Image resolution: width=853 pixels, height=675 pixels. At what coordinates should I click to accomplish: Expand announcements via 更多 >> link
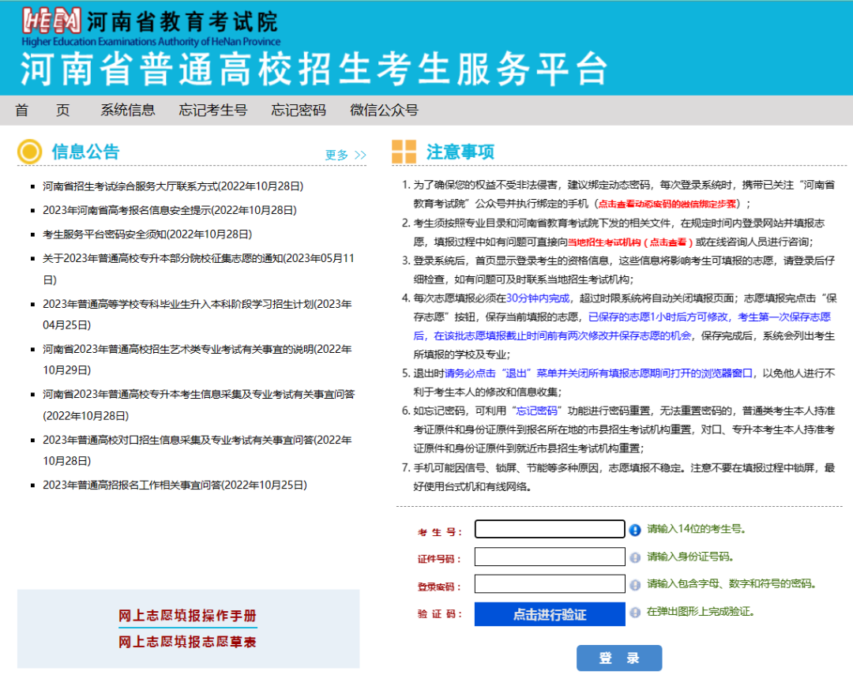click(345, 155)
